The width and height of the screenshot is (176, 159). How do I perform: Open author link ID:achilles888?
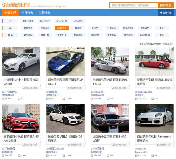pos(144,92)
